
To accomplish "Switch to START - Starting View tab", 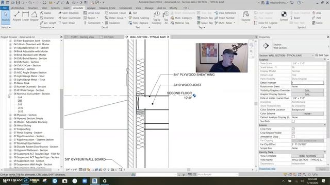I will (x=81, y=37).
